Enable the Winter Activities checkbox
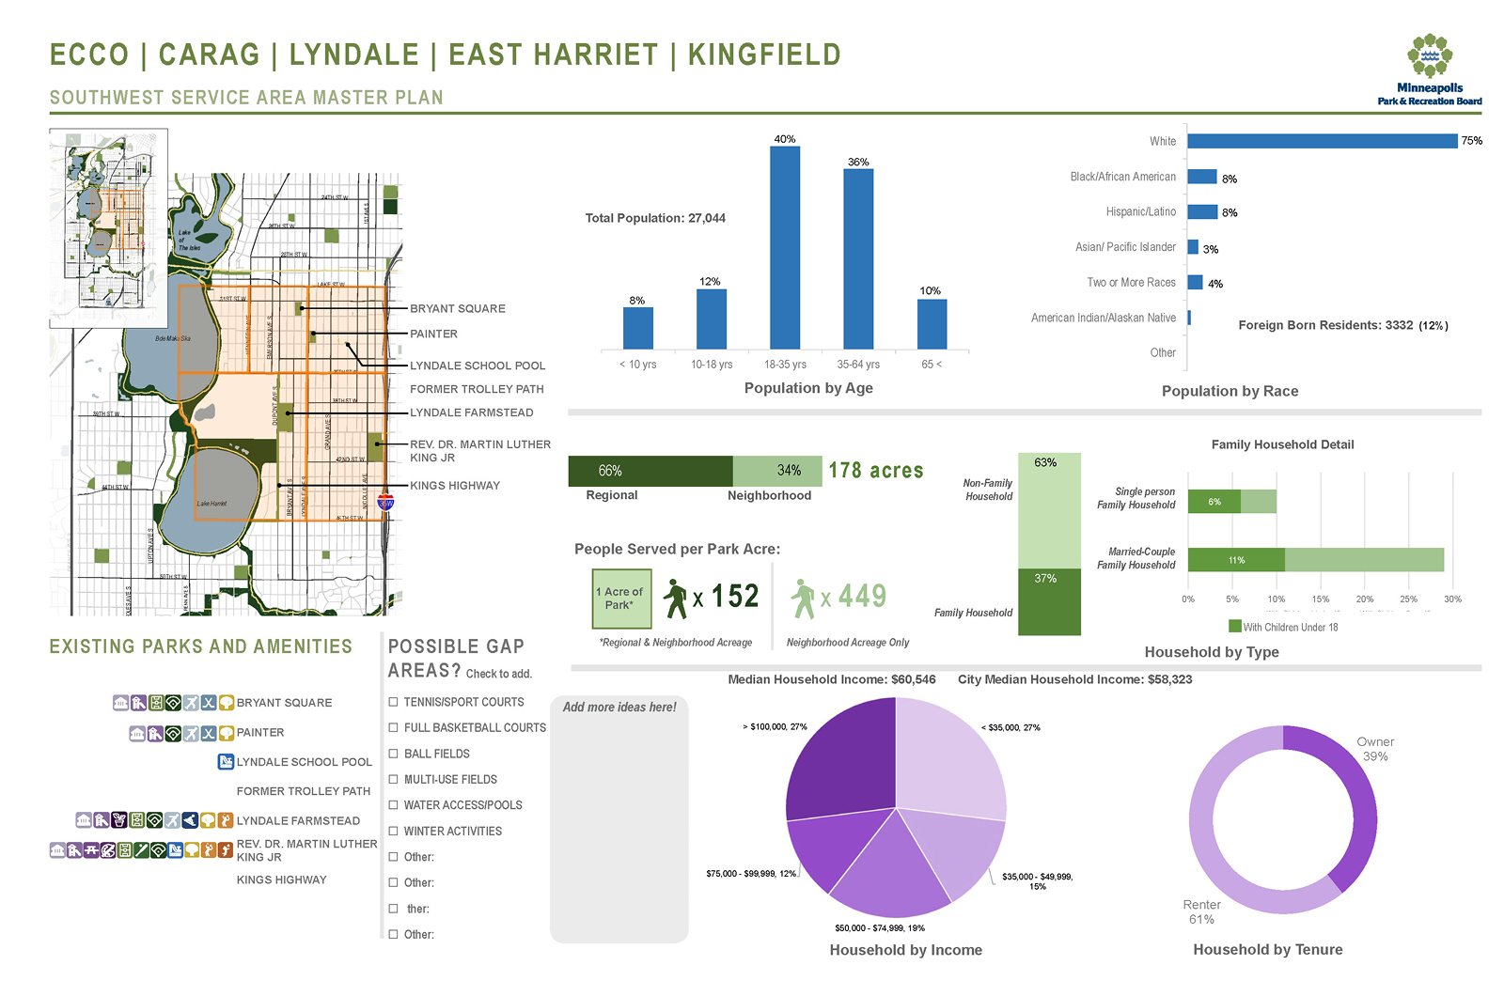Image resolution: width=1504 pixels, height=996 pixels. pyautogui.click(x=394, y=832)
